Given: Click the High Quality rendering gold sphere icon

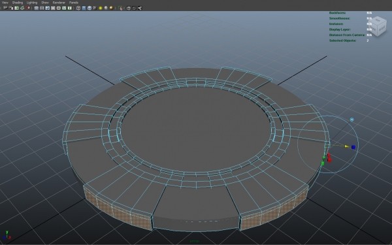Looking at the screenshot, I should pyautogui.click(x=111, y=8).
